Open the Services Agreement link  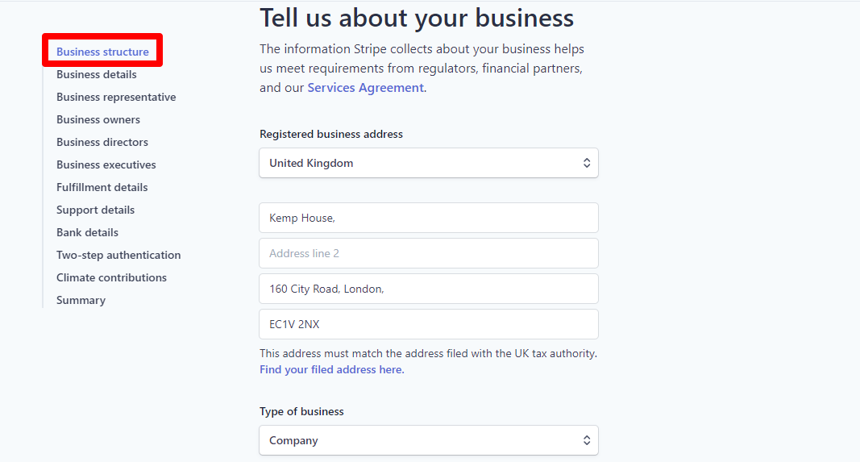coord(365,87)
